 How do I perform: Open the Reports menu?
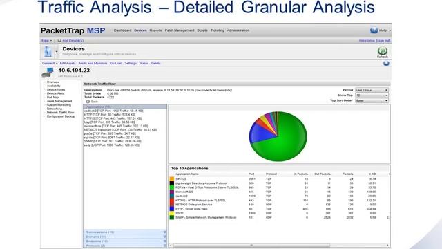click(x=155, y=30)
